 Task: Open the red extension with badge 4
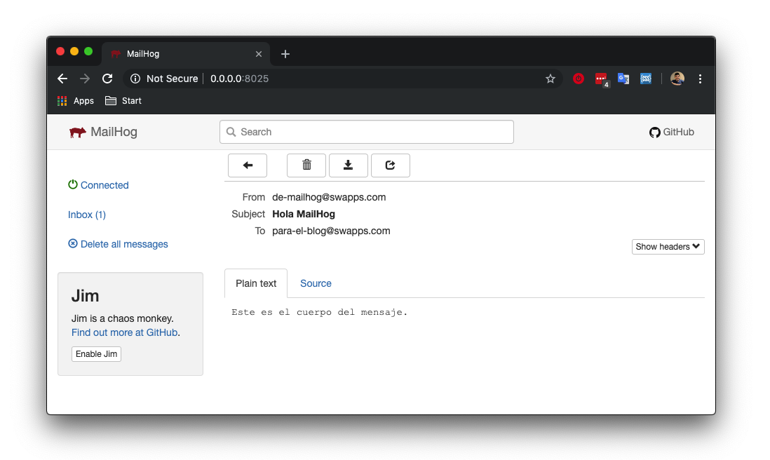pyautogui.click(x=602, y=79)
